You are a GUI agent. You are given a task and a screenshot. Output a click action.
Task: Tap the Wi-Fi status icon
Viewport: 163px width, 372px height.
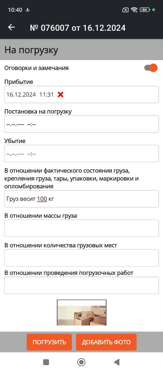tap(134, 10)
